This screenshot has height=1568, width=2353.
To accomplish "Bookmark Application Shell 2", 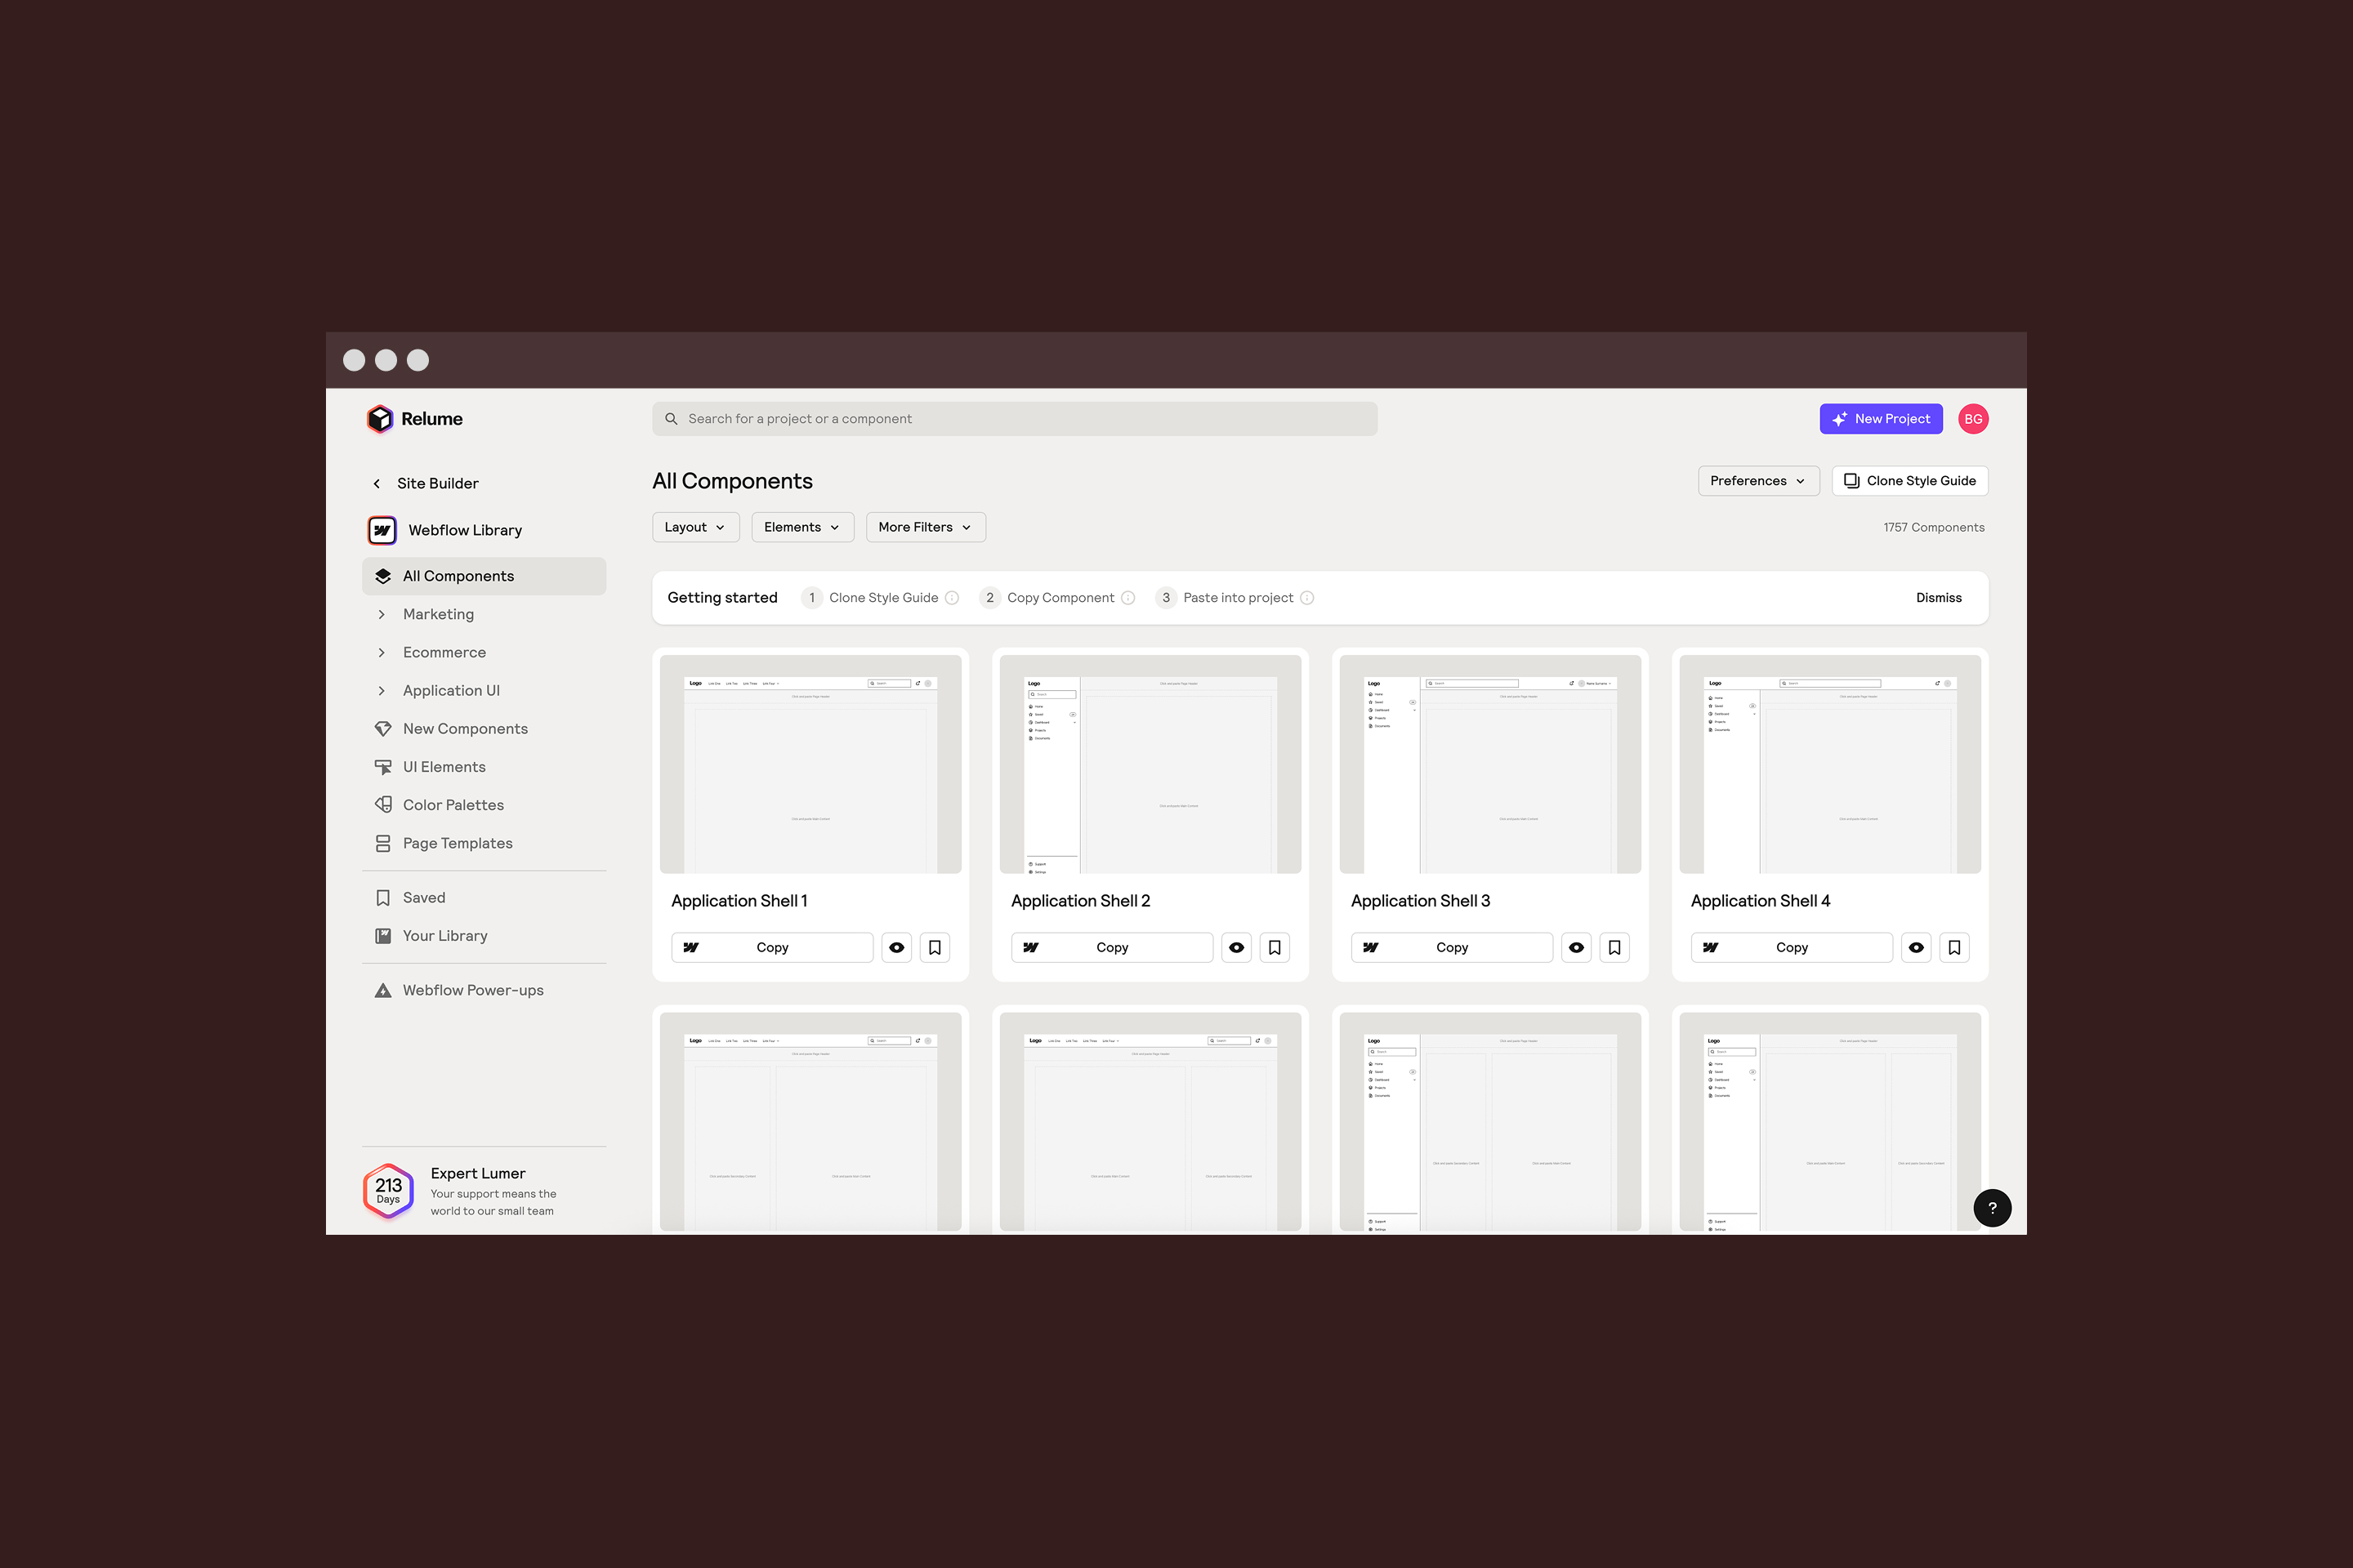I will 1275,947.
